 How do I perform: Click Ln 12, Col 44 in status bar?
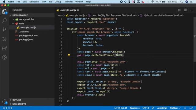coord(121,108)
